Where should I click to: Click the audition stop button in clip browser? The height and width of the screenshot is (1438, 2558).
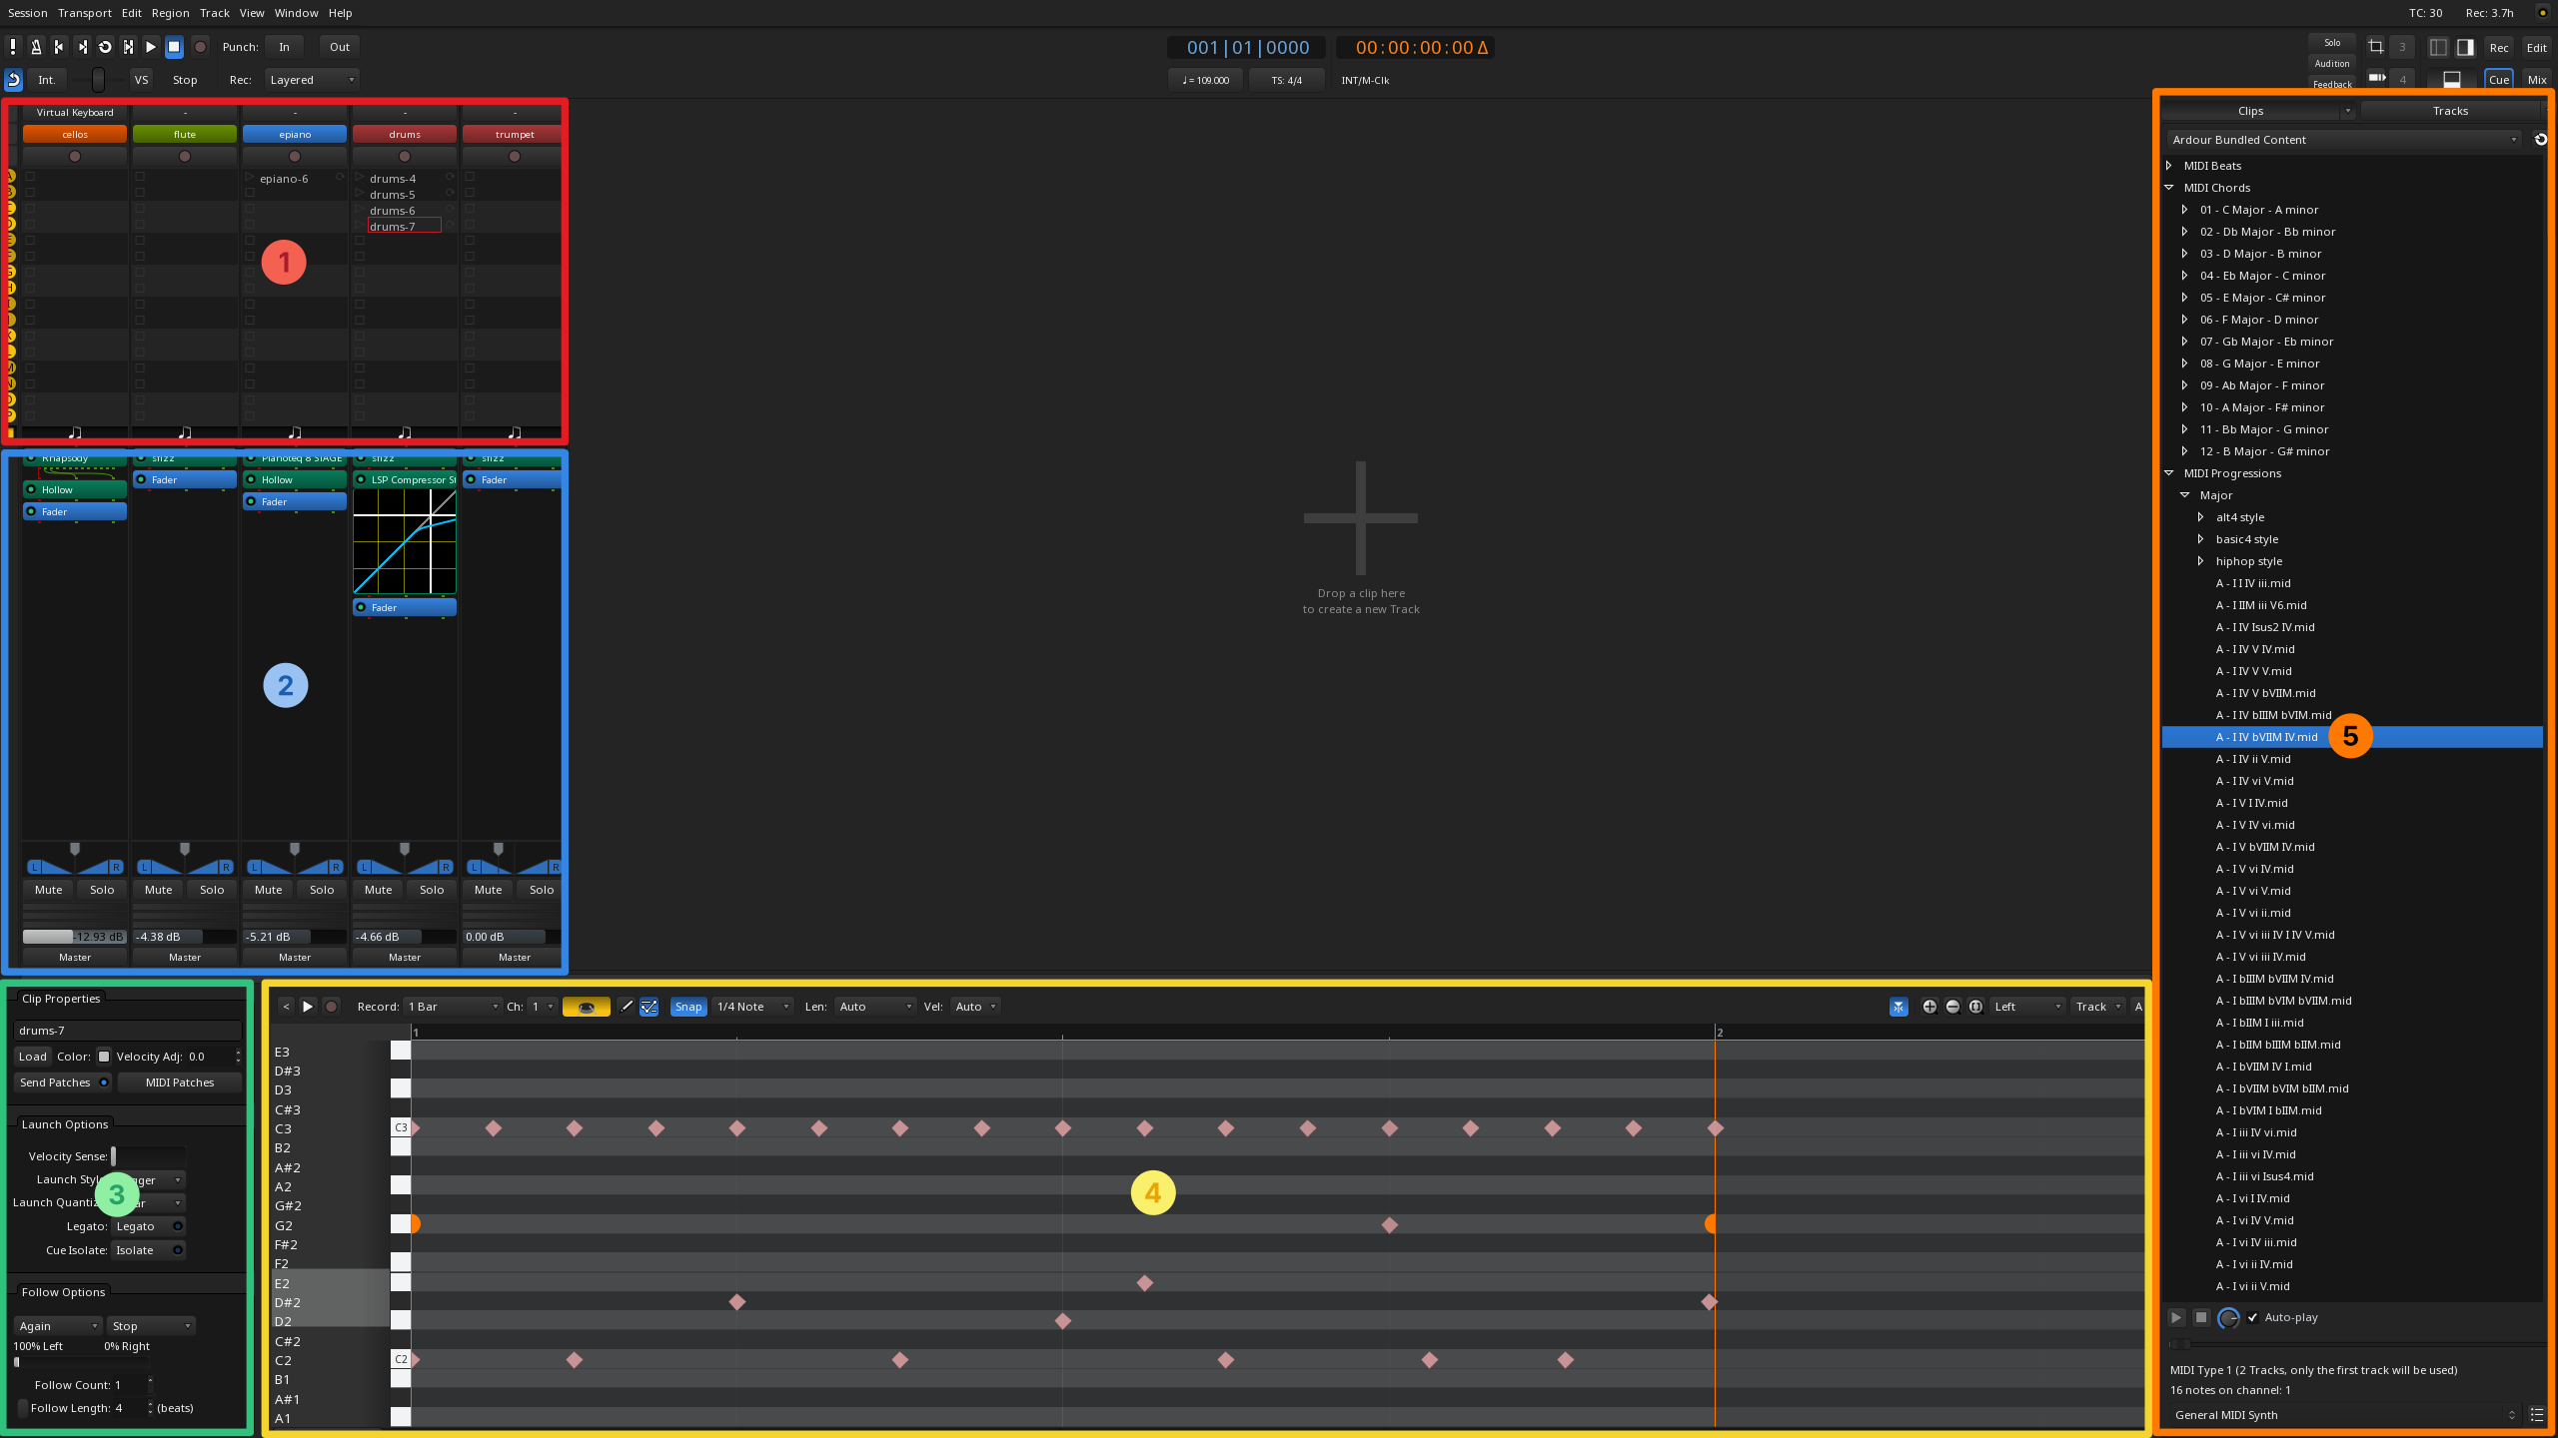tap(2200, 1318)
